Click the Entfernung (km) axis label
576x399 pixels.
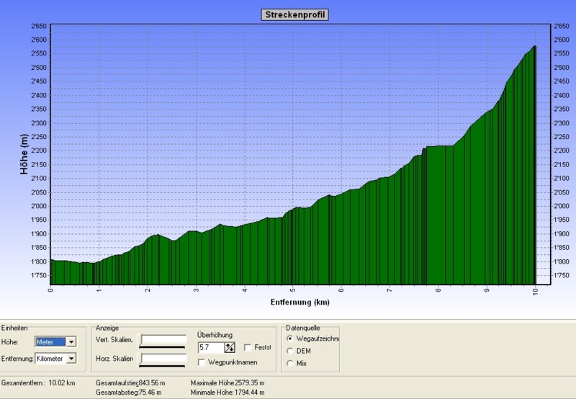coord(300,302)
